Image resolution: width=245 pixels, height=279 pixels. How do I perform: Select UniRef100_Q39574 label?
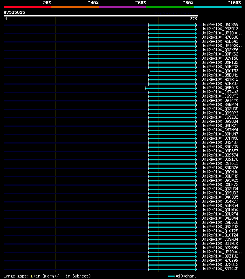[x=220, y=155]
